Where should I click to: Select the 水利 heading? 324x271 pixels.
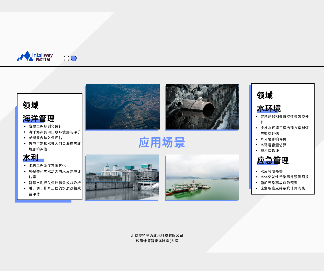pyautogui.click(x=31, y=158)
